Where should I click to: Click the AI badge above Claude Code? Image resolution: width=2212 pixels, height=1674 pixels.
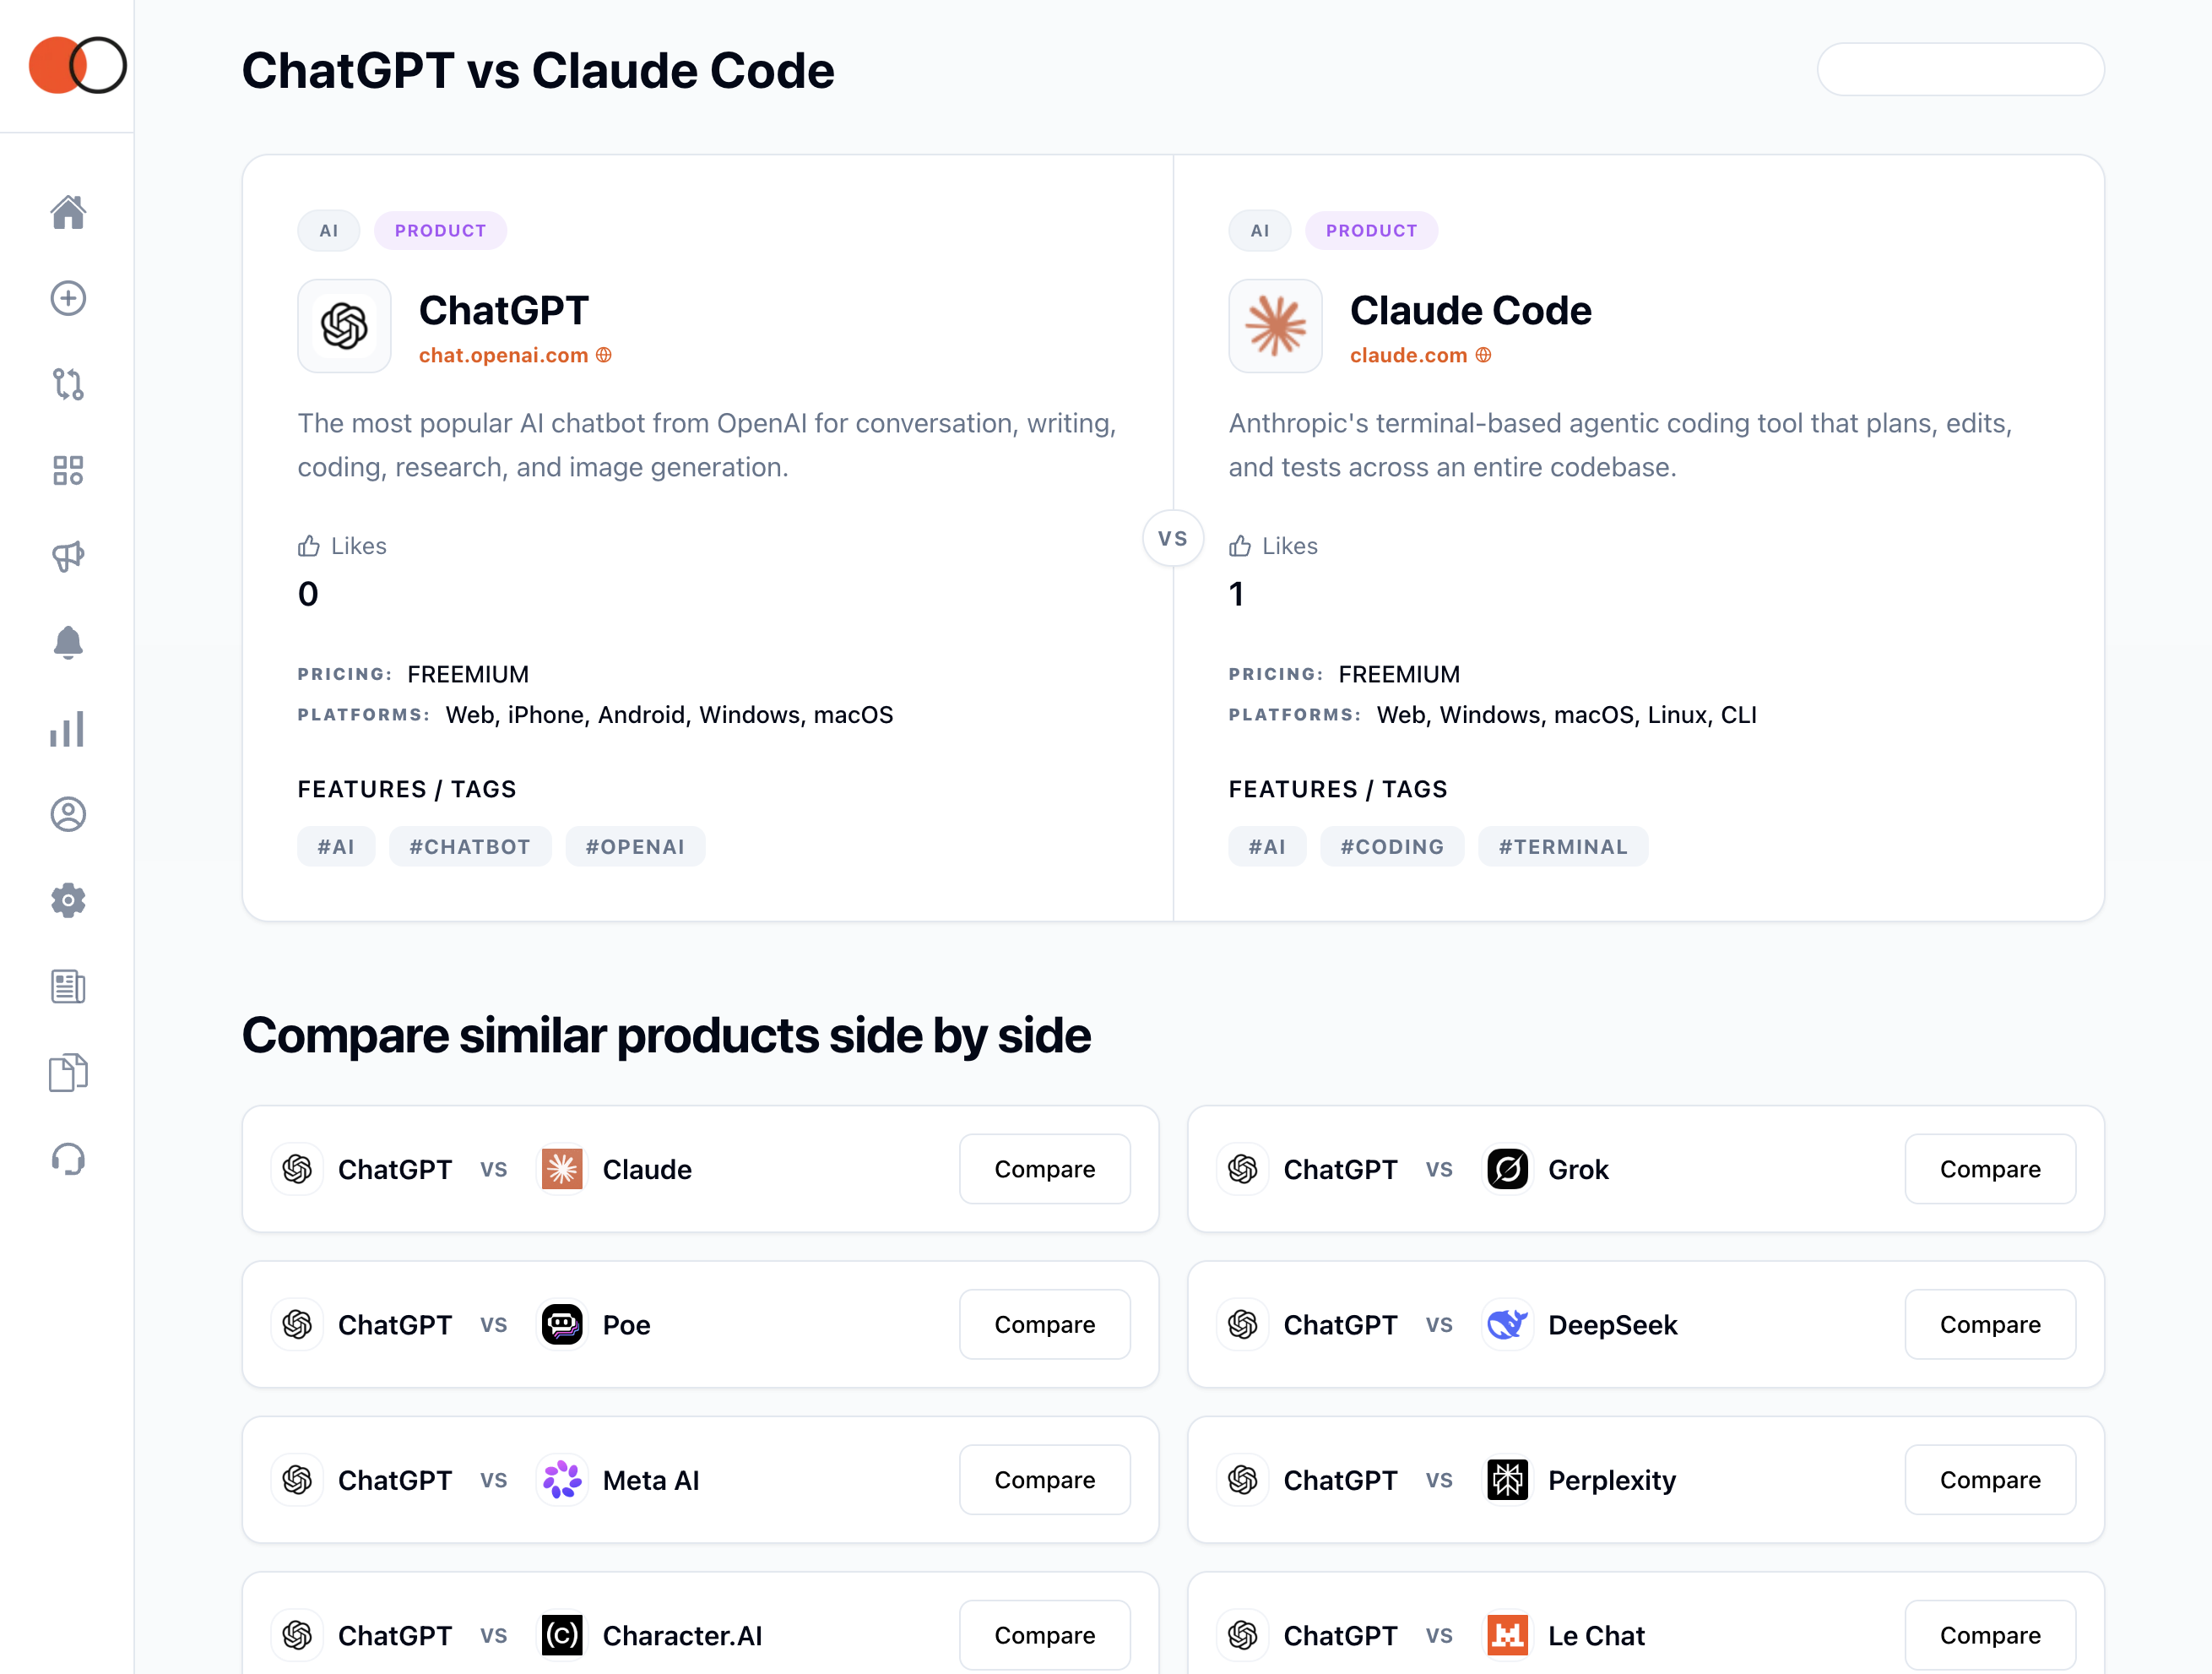tap(1259, 230)
